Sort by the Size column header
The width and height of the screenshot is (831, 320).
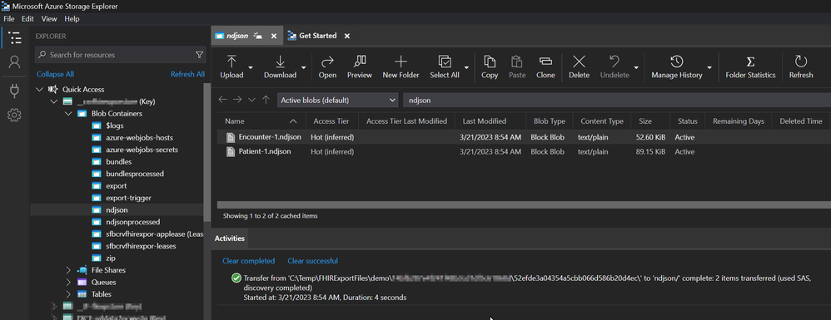click(x=650, y=121)
